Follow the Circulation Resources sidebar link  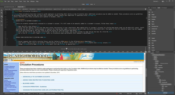[x=9, y=66]
